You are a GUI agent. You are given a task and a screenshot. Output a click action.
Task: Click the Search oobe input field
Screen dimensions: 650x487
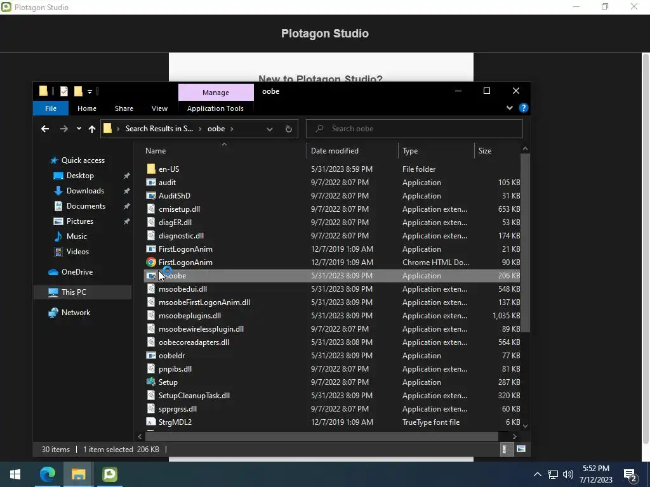point(415,129)
